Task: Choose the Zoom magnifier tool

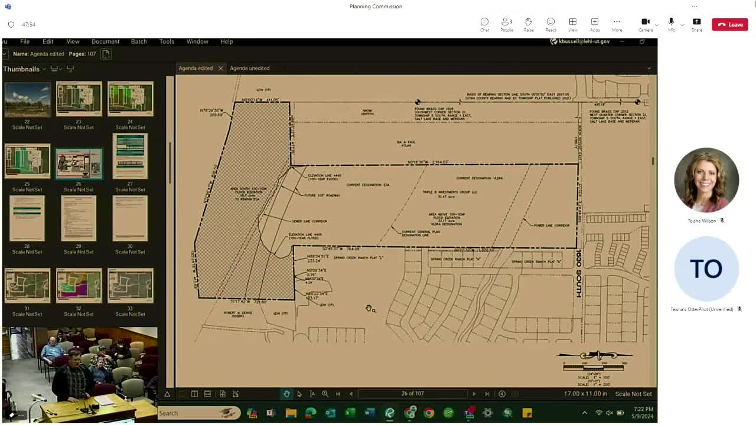Action: click(x=325, y=394)
